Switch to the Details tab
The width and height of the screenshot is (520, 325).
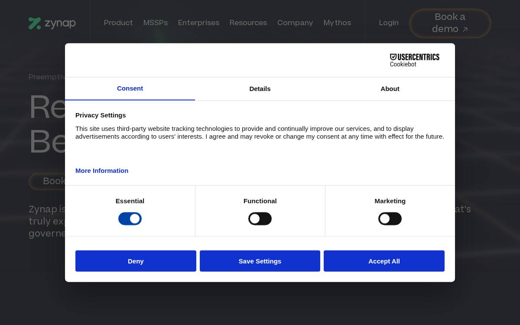[x=260, y=89]
